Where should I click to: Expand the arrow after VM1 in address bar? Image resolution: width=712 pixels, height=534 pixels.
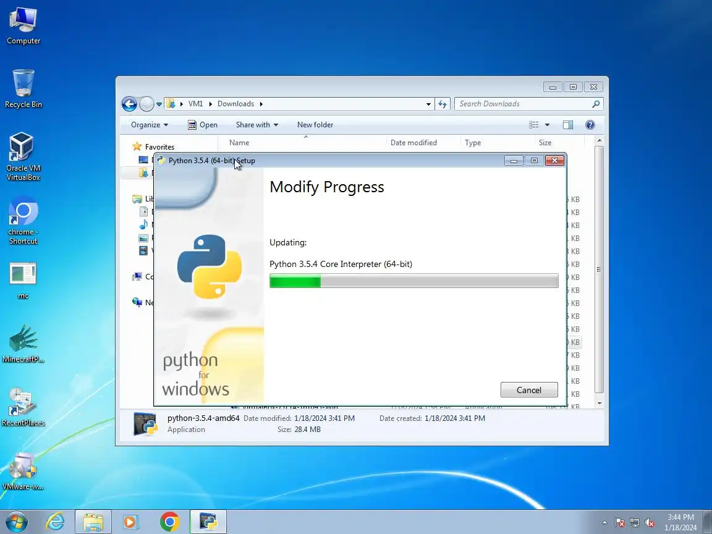click(210, 104)
